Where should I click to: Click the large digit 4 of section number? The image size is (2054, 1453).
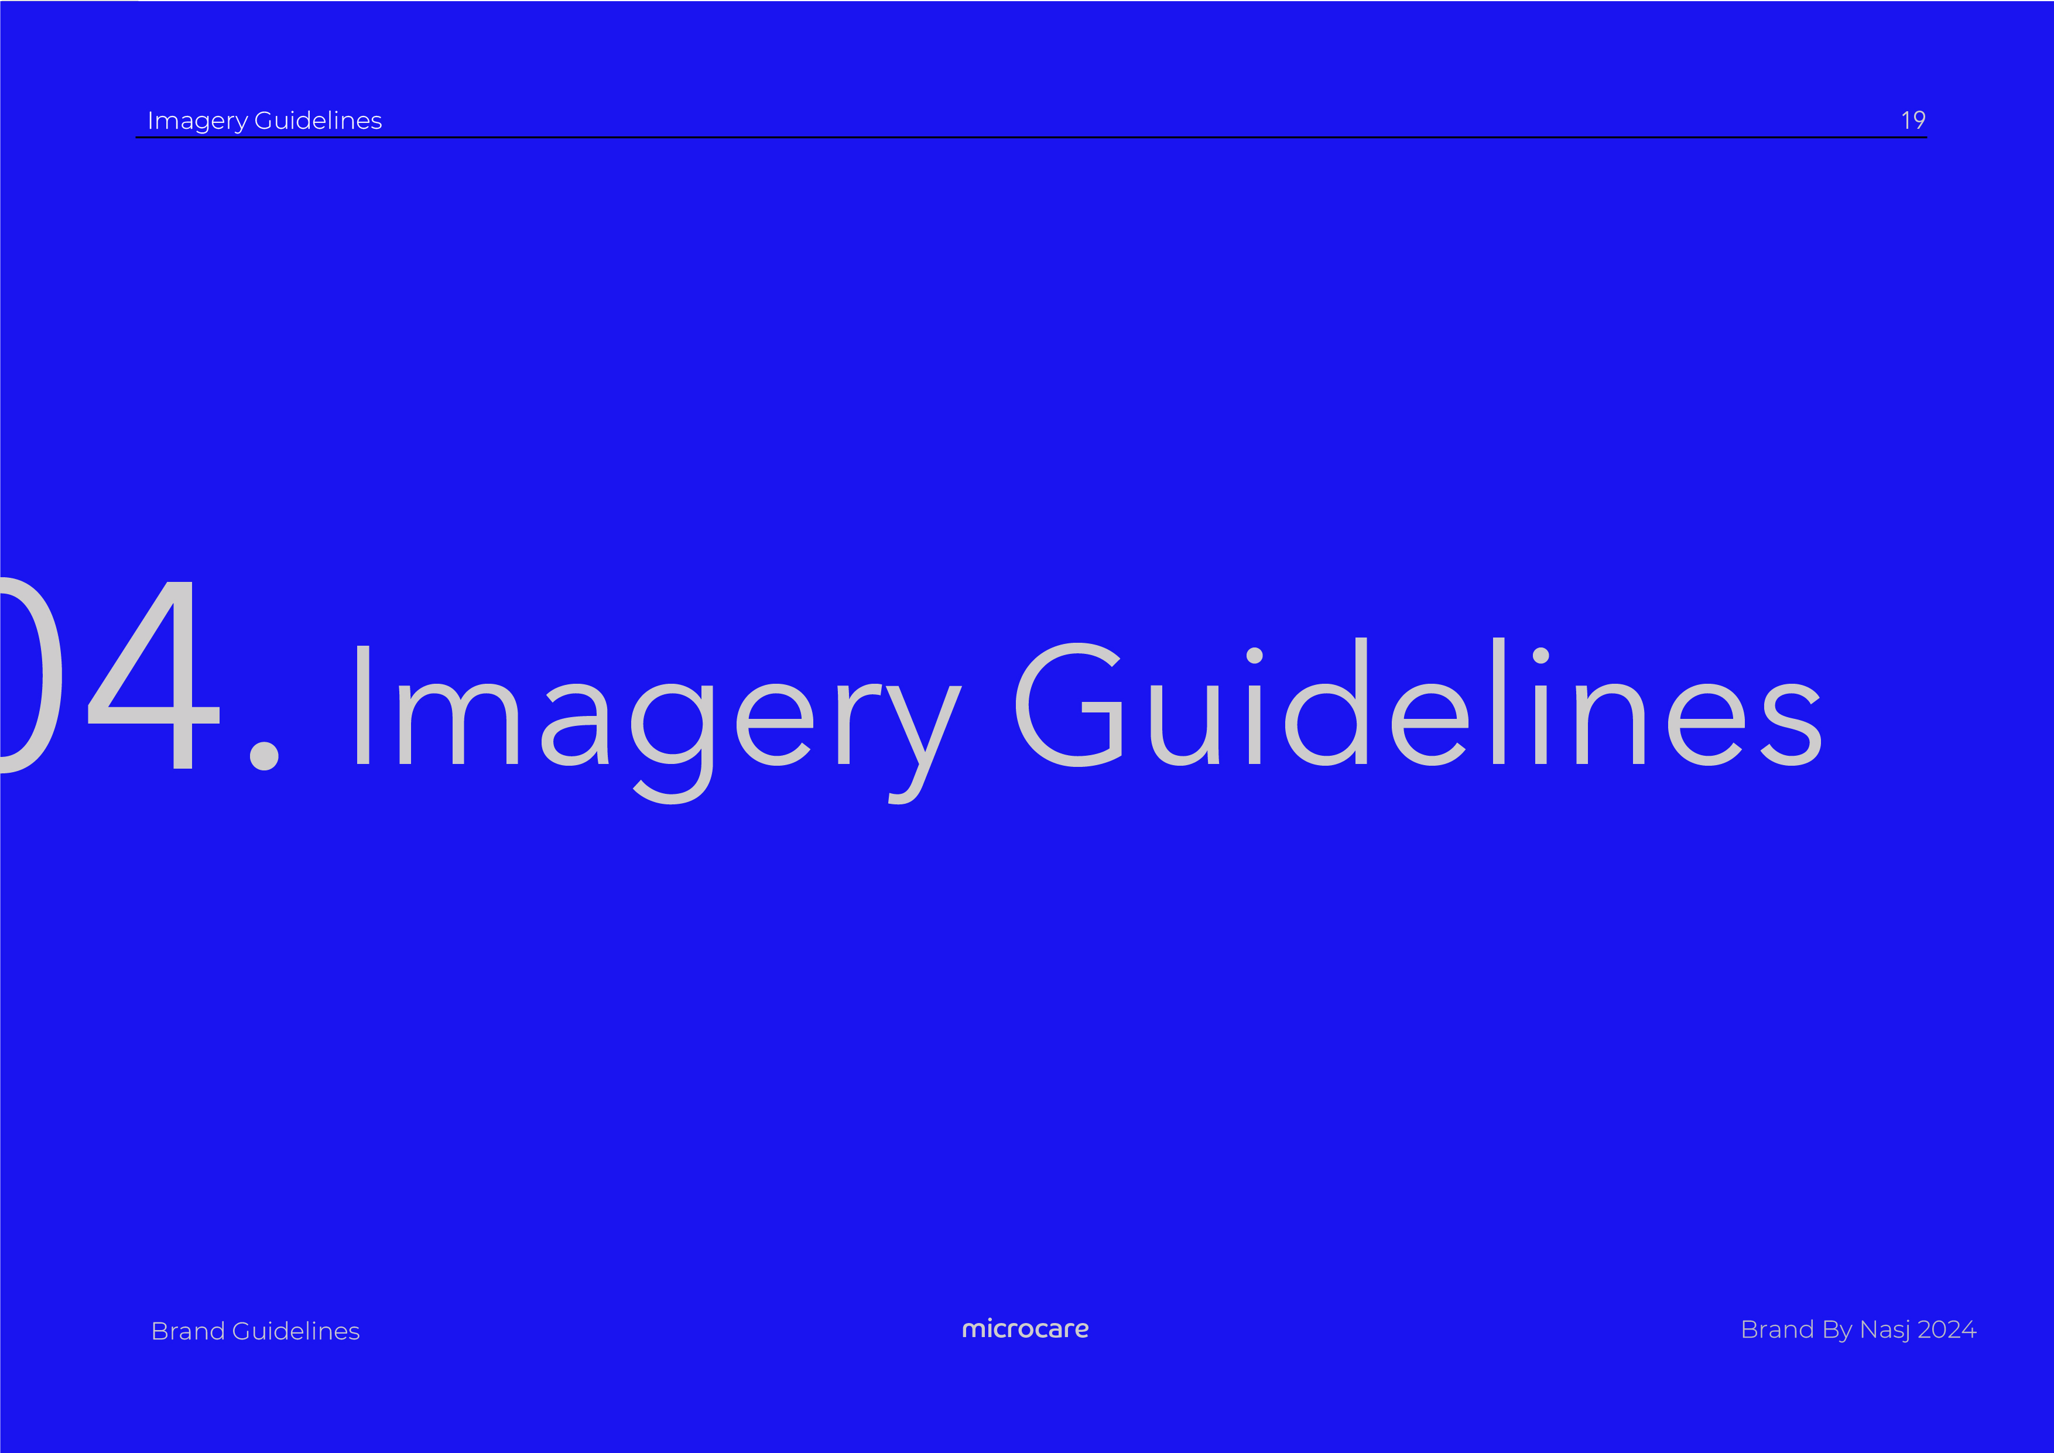click(154, 674)
